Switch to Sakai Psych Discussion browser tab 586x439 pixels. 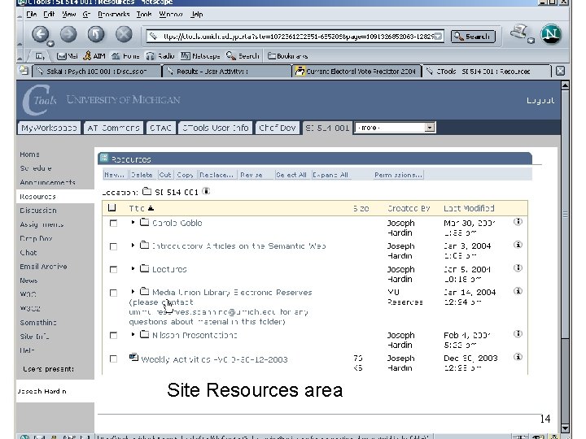point(97,71)
